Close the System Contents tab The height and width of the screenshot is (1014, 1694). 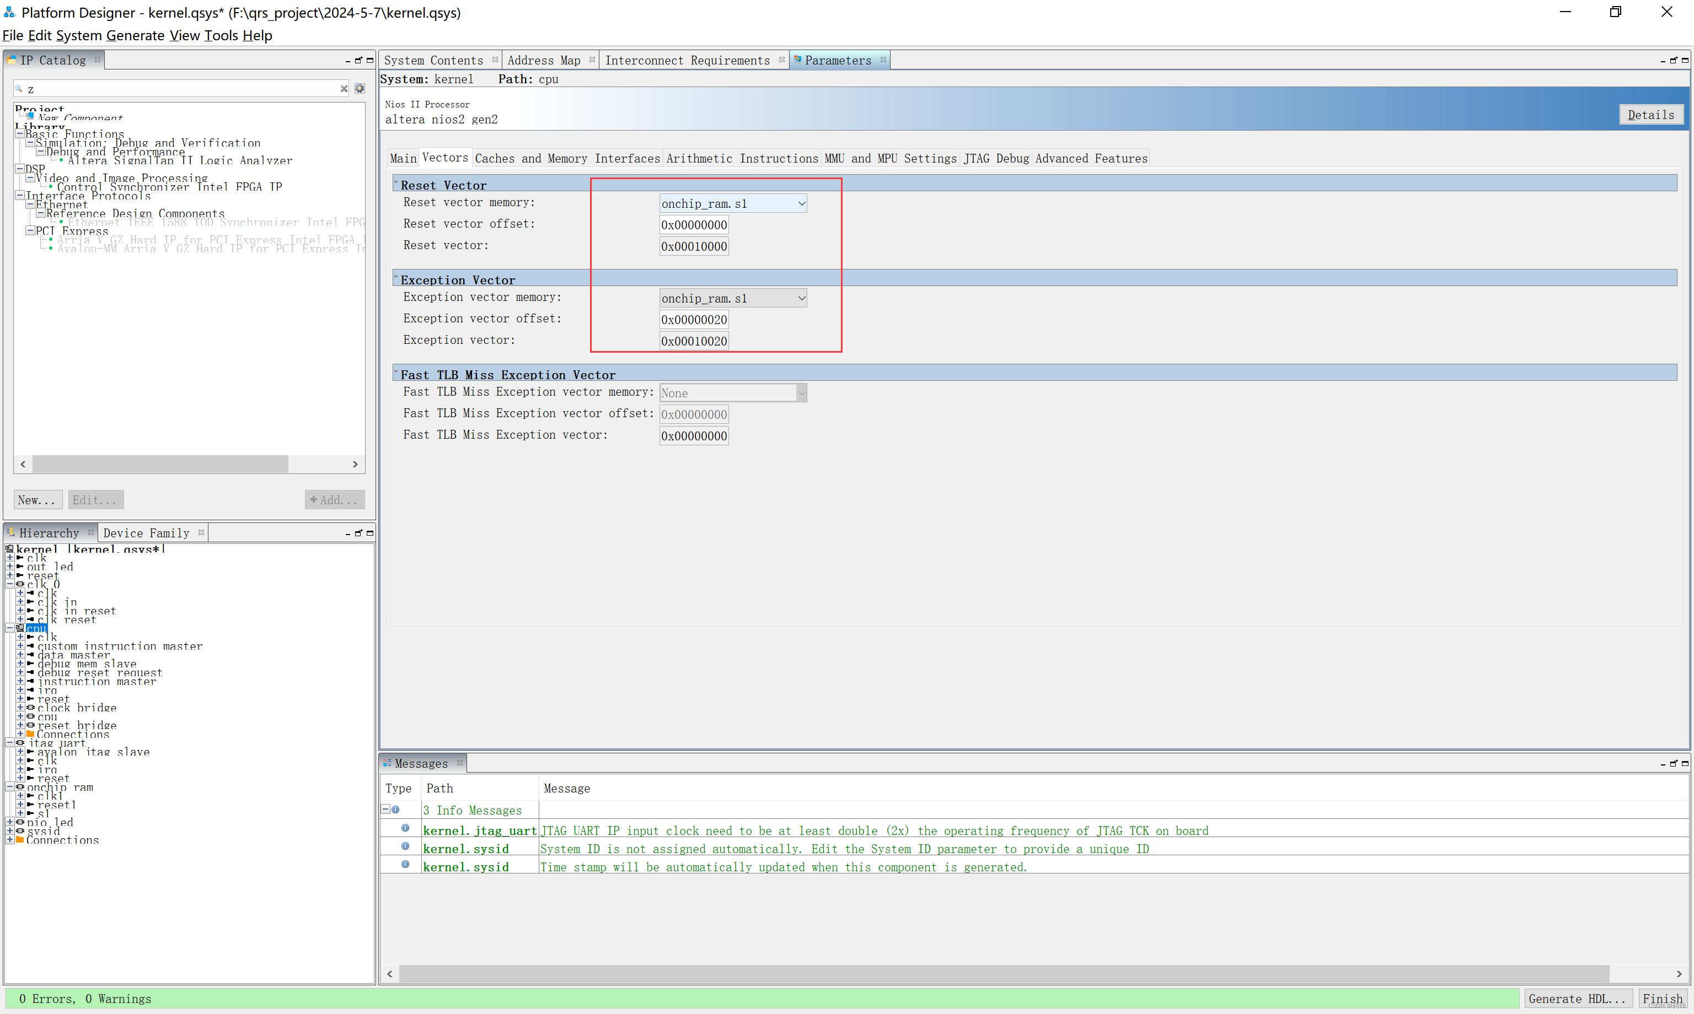(495, 60)
